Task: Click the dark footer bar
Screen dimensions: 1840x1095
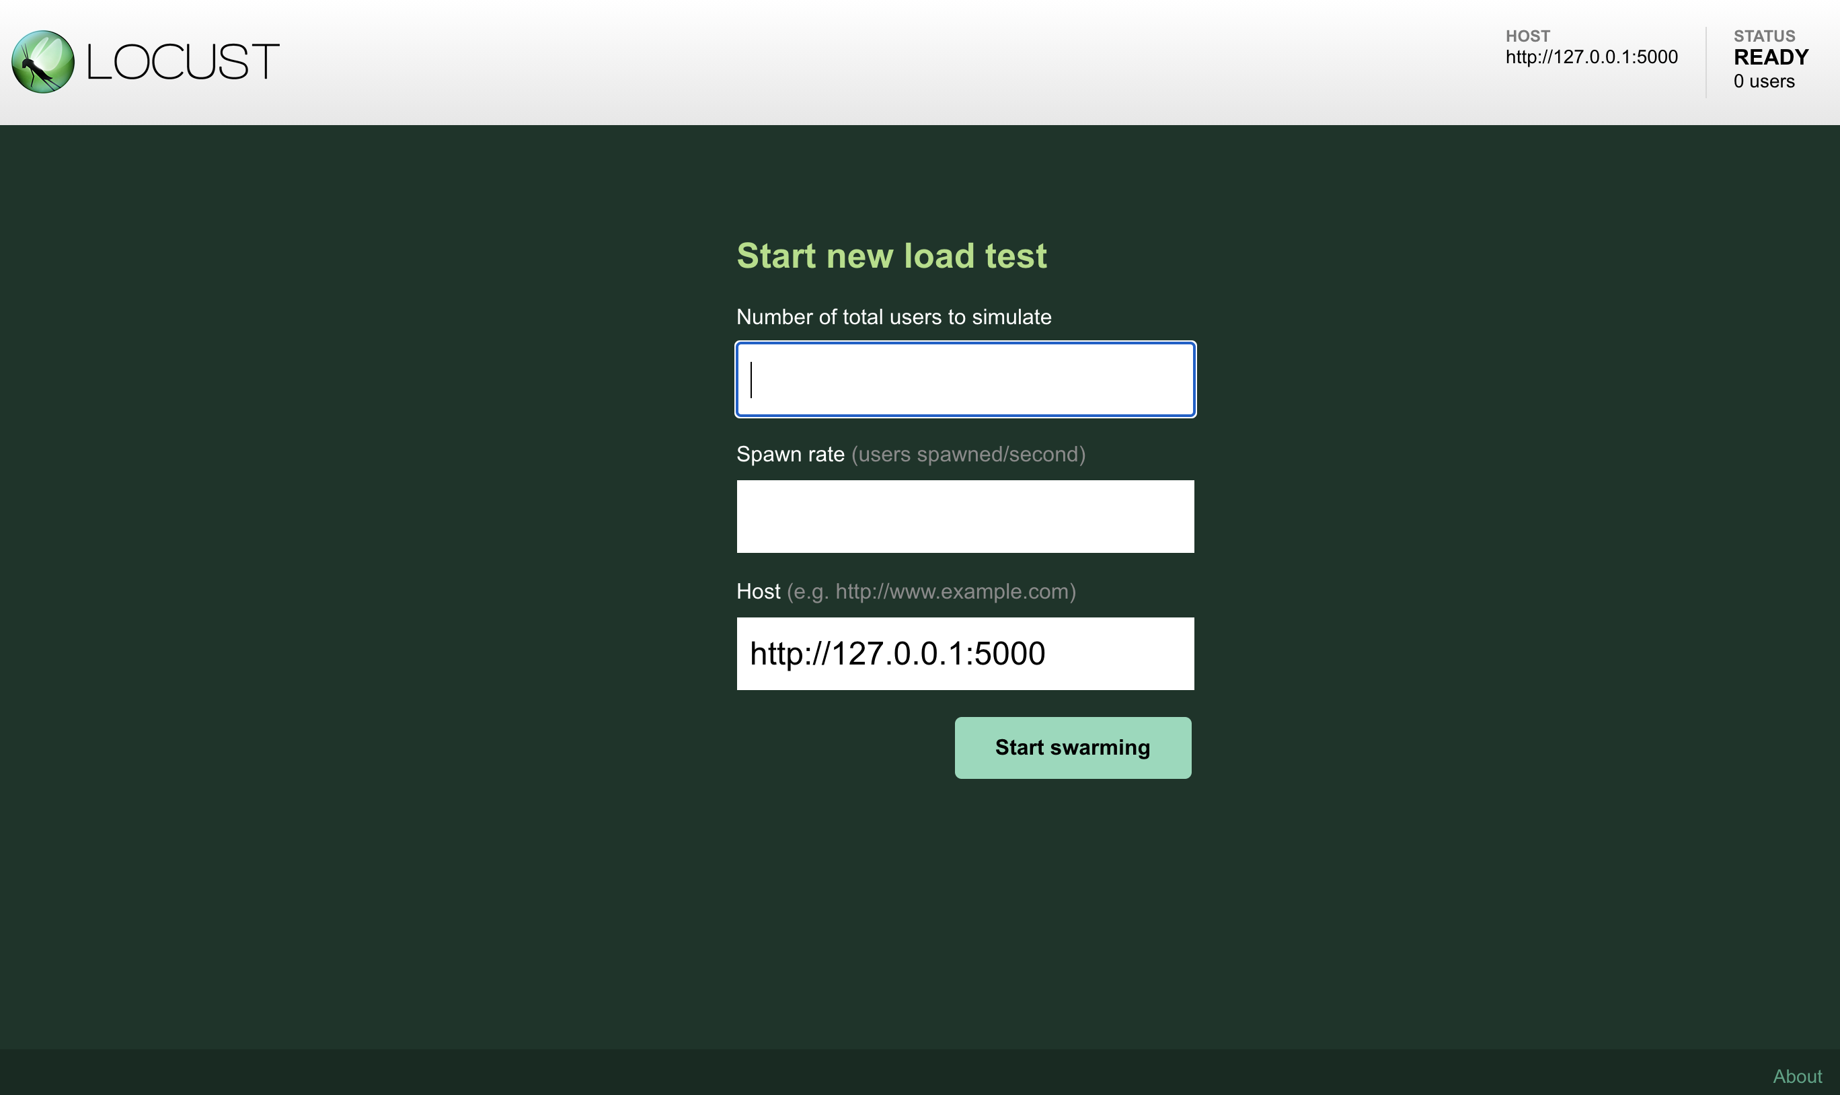Action: tap(885, 1073)
